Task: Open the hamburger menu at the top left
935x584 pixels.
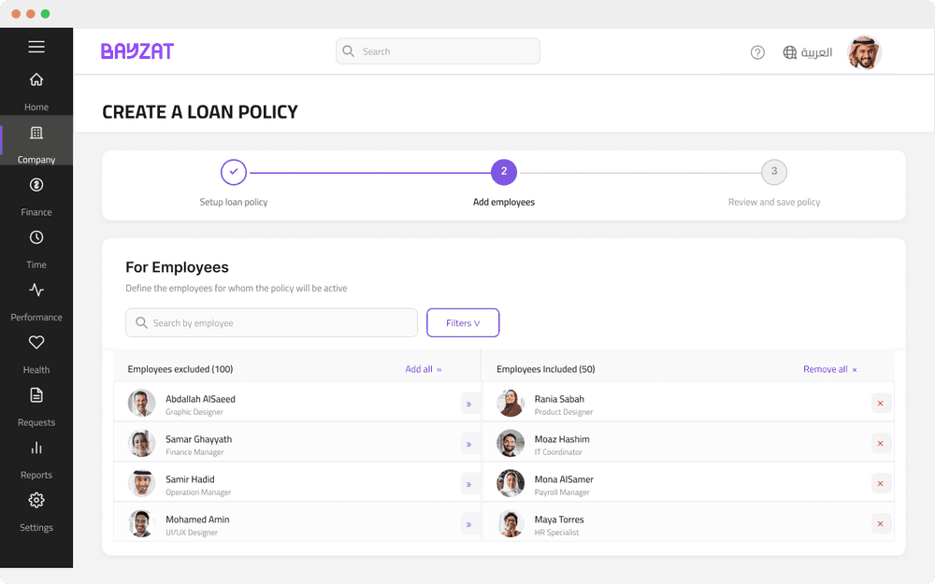Action: [36, 46]
